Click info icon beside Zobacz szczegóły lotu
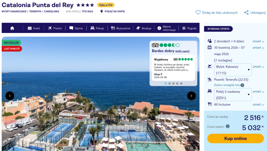267x151 pixels. (242, 85)
